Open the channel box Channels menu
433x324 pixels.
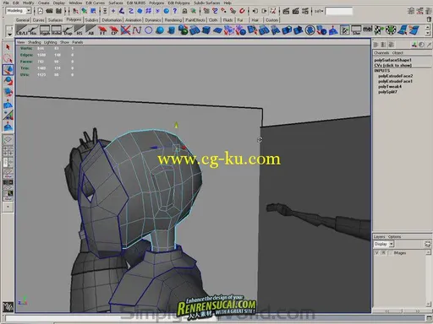point(381,52)
